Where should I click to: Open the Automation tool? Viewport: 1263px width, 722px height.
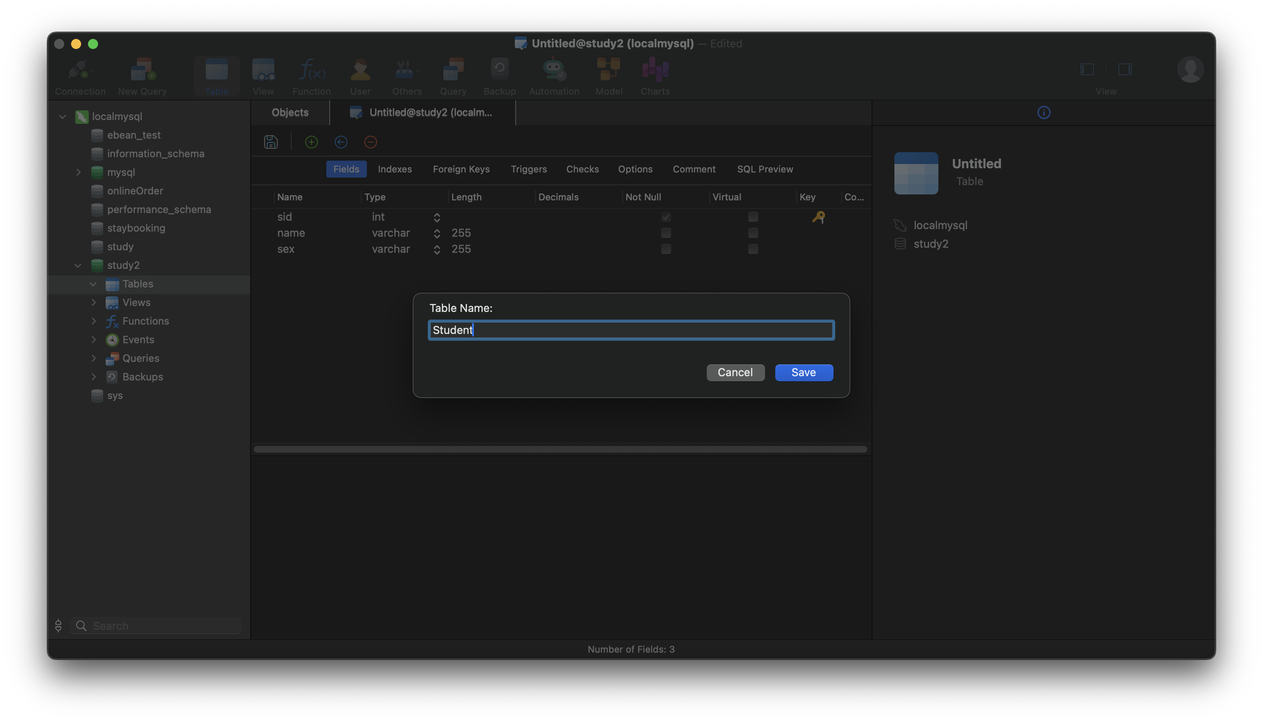(554, 75)
